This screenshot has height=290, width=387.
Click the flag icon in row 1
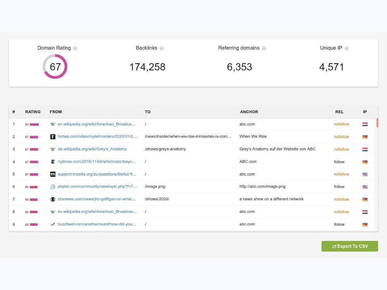tap(365, 124)
